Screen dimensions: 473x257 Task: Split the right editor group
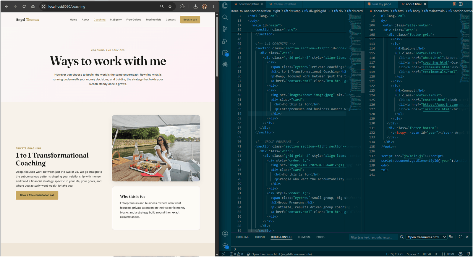[461, 4]
